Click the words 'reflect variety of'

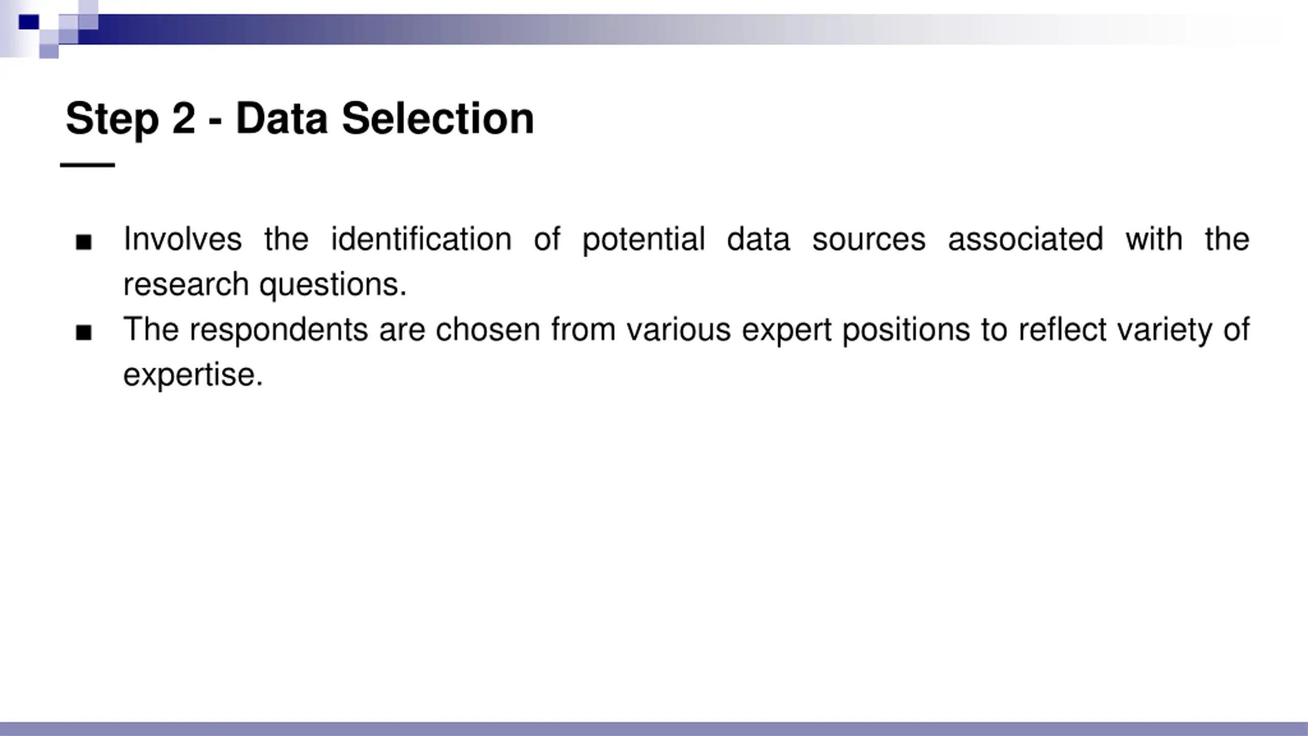pyautogui.click(x=1134, y=330)
